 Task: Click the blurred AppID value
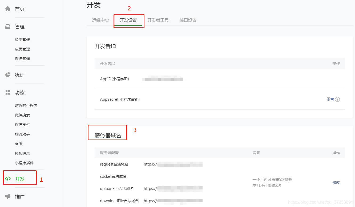point(163,79)
